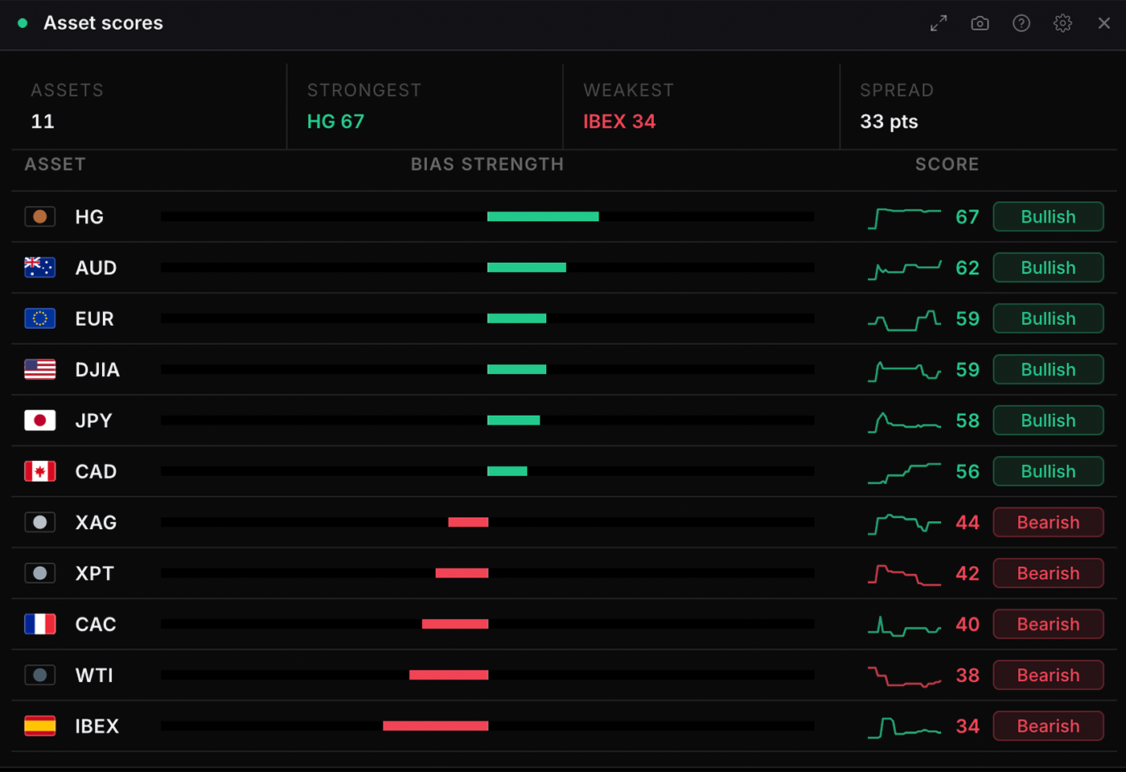Select the DJIA asset name
The width and height of the screenshot is (1126, 772).
(97, 370)
